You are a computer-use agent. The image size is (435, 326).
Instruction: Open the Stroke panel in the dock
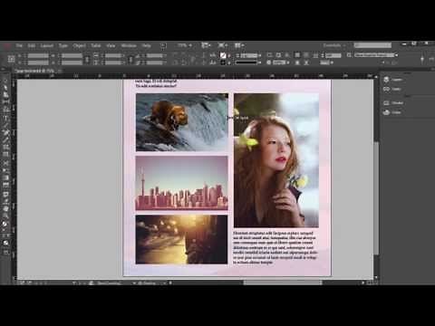pos(393,103)
